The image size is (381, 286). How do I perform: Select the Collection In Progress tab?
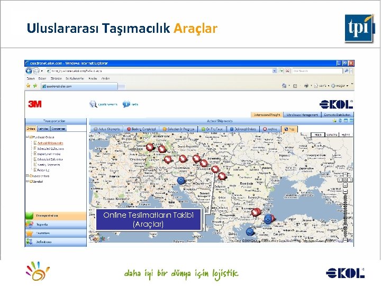[x=178, y=129]
